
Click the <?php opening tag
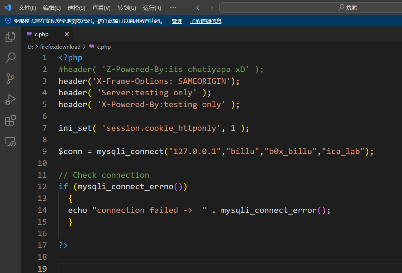[71, 58]
